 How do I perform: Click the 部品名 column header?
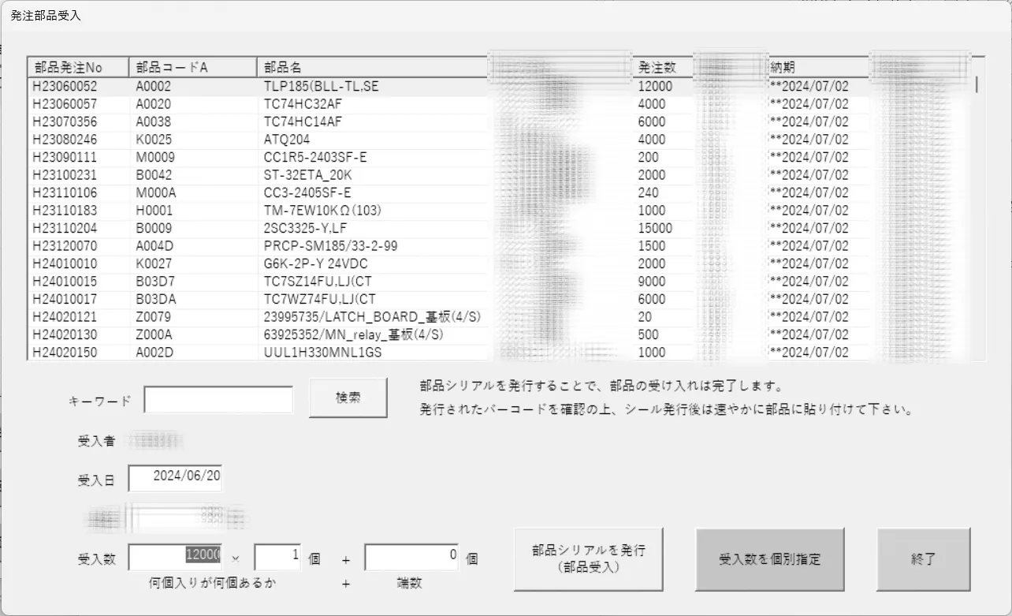pos(370,67)
